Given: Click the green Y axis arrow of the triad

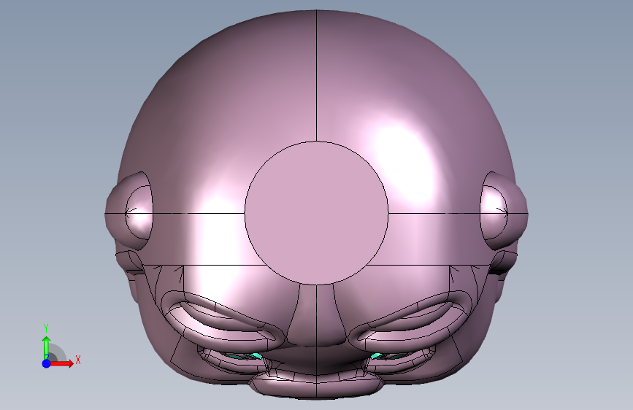Looking at the screenshot, I should (x=47, y=347).
